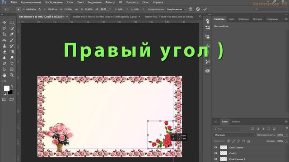Open the opacity (Непрозрачность) slider arrow
The width and height of the screenshot is (289, 162).
point(286,135)
